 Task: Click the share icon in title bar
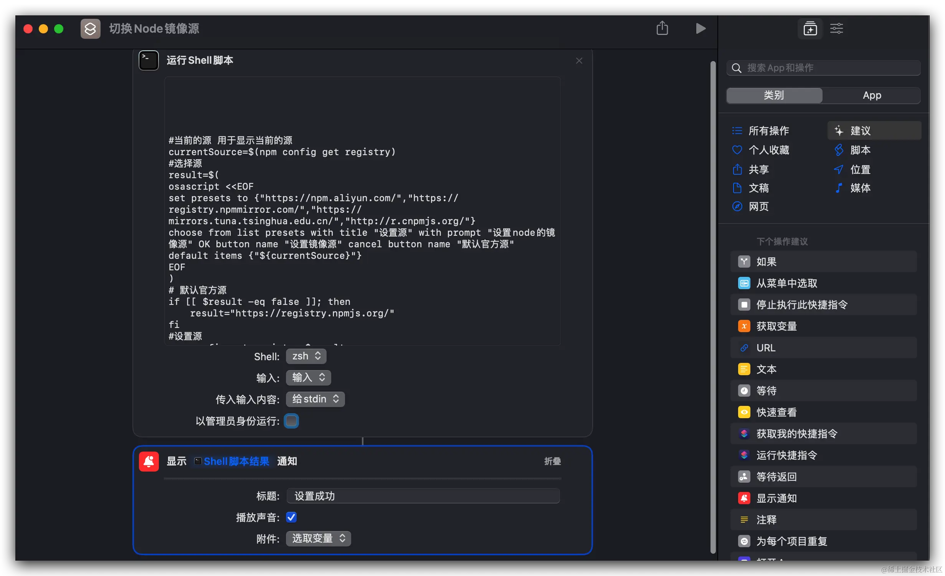(662, 28)
